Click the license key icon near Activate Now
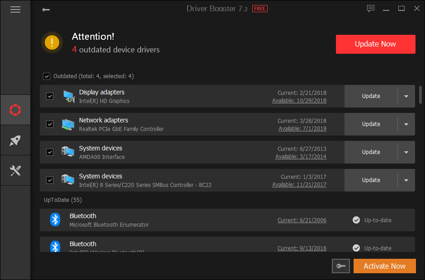 click(340, 266)
